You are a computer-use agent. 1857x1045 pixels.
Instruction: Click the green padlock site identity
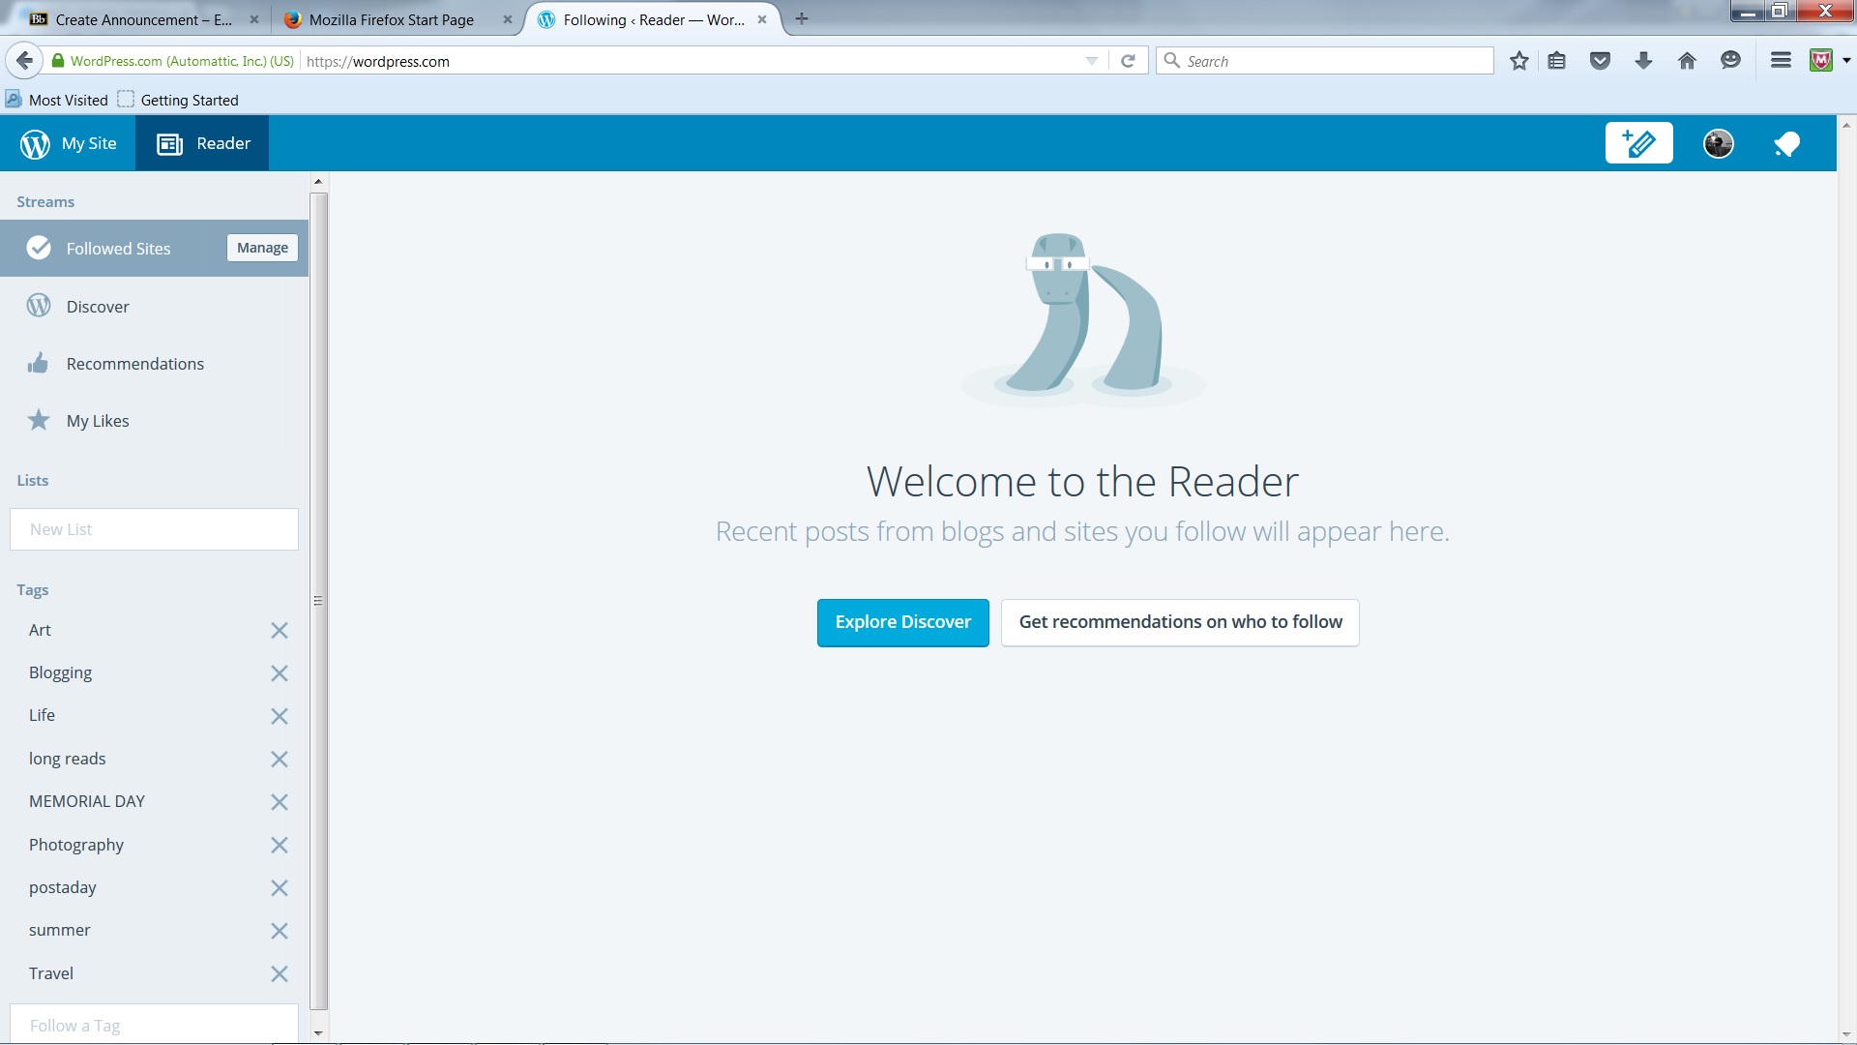click(x=58, y=61)
